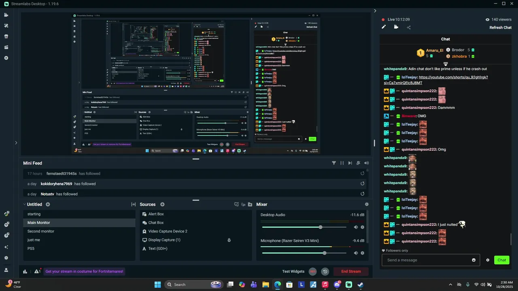View the notifications warning icon
Screen dimensions: 518x291
[x=37, y=271]
